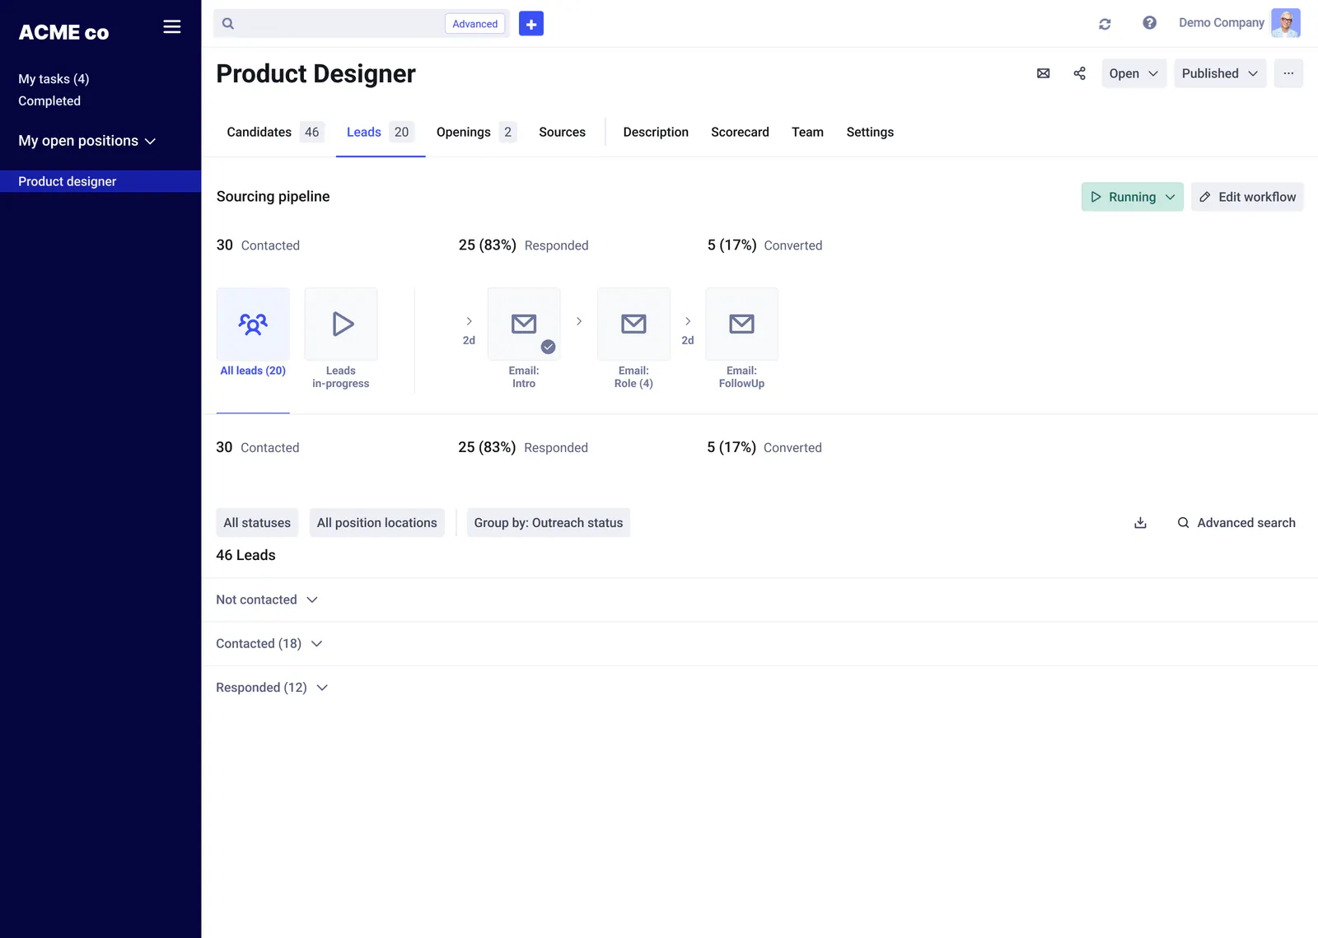This screenshot has width=1318, height=938.
Task: Open the help question mark icon
Action: point(1149,23)
